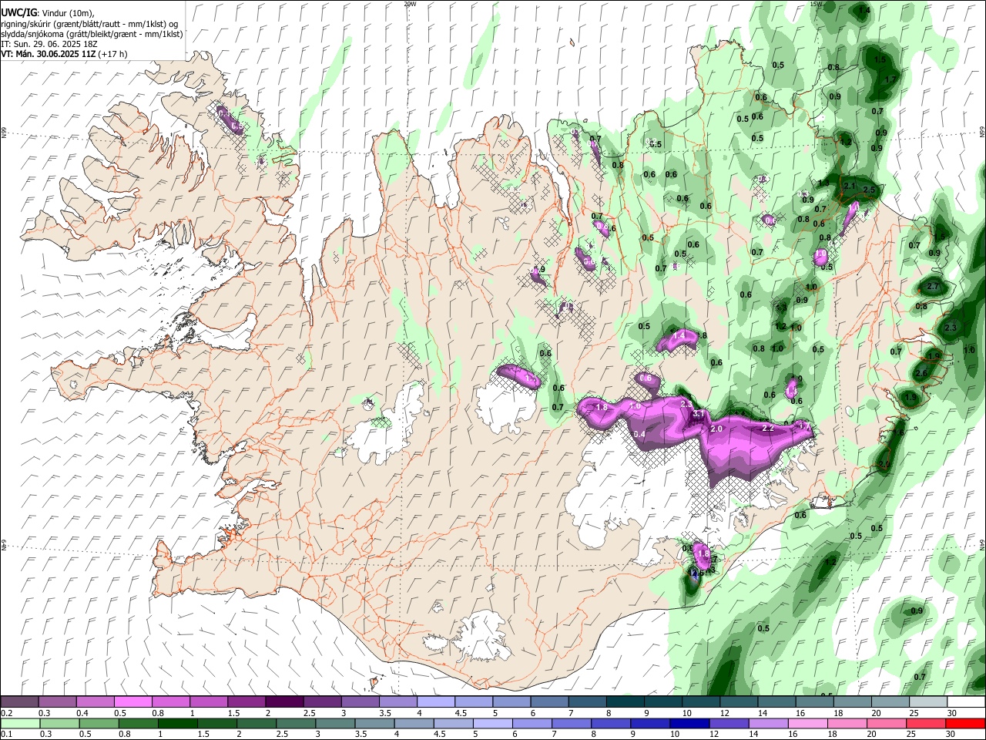
Task: Pick the red swatch ending the lower legend row
Action: [x=967, y=723]
